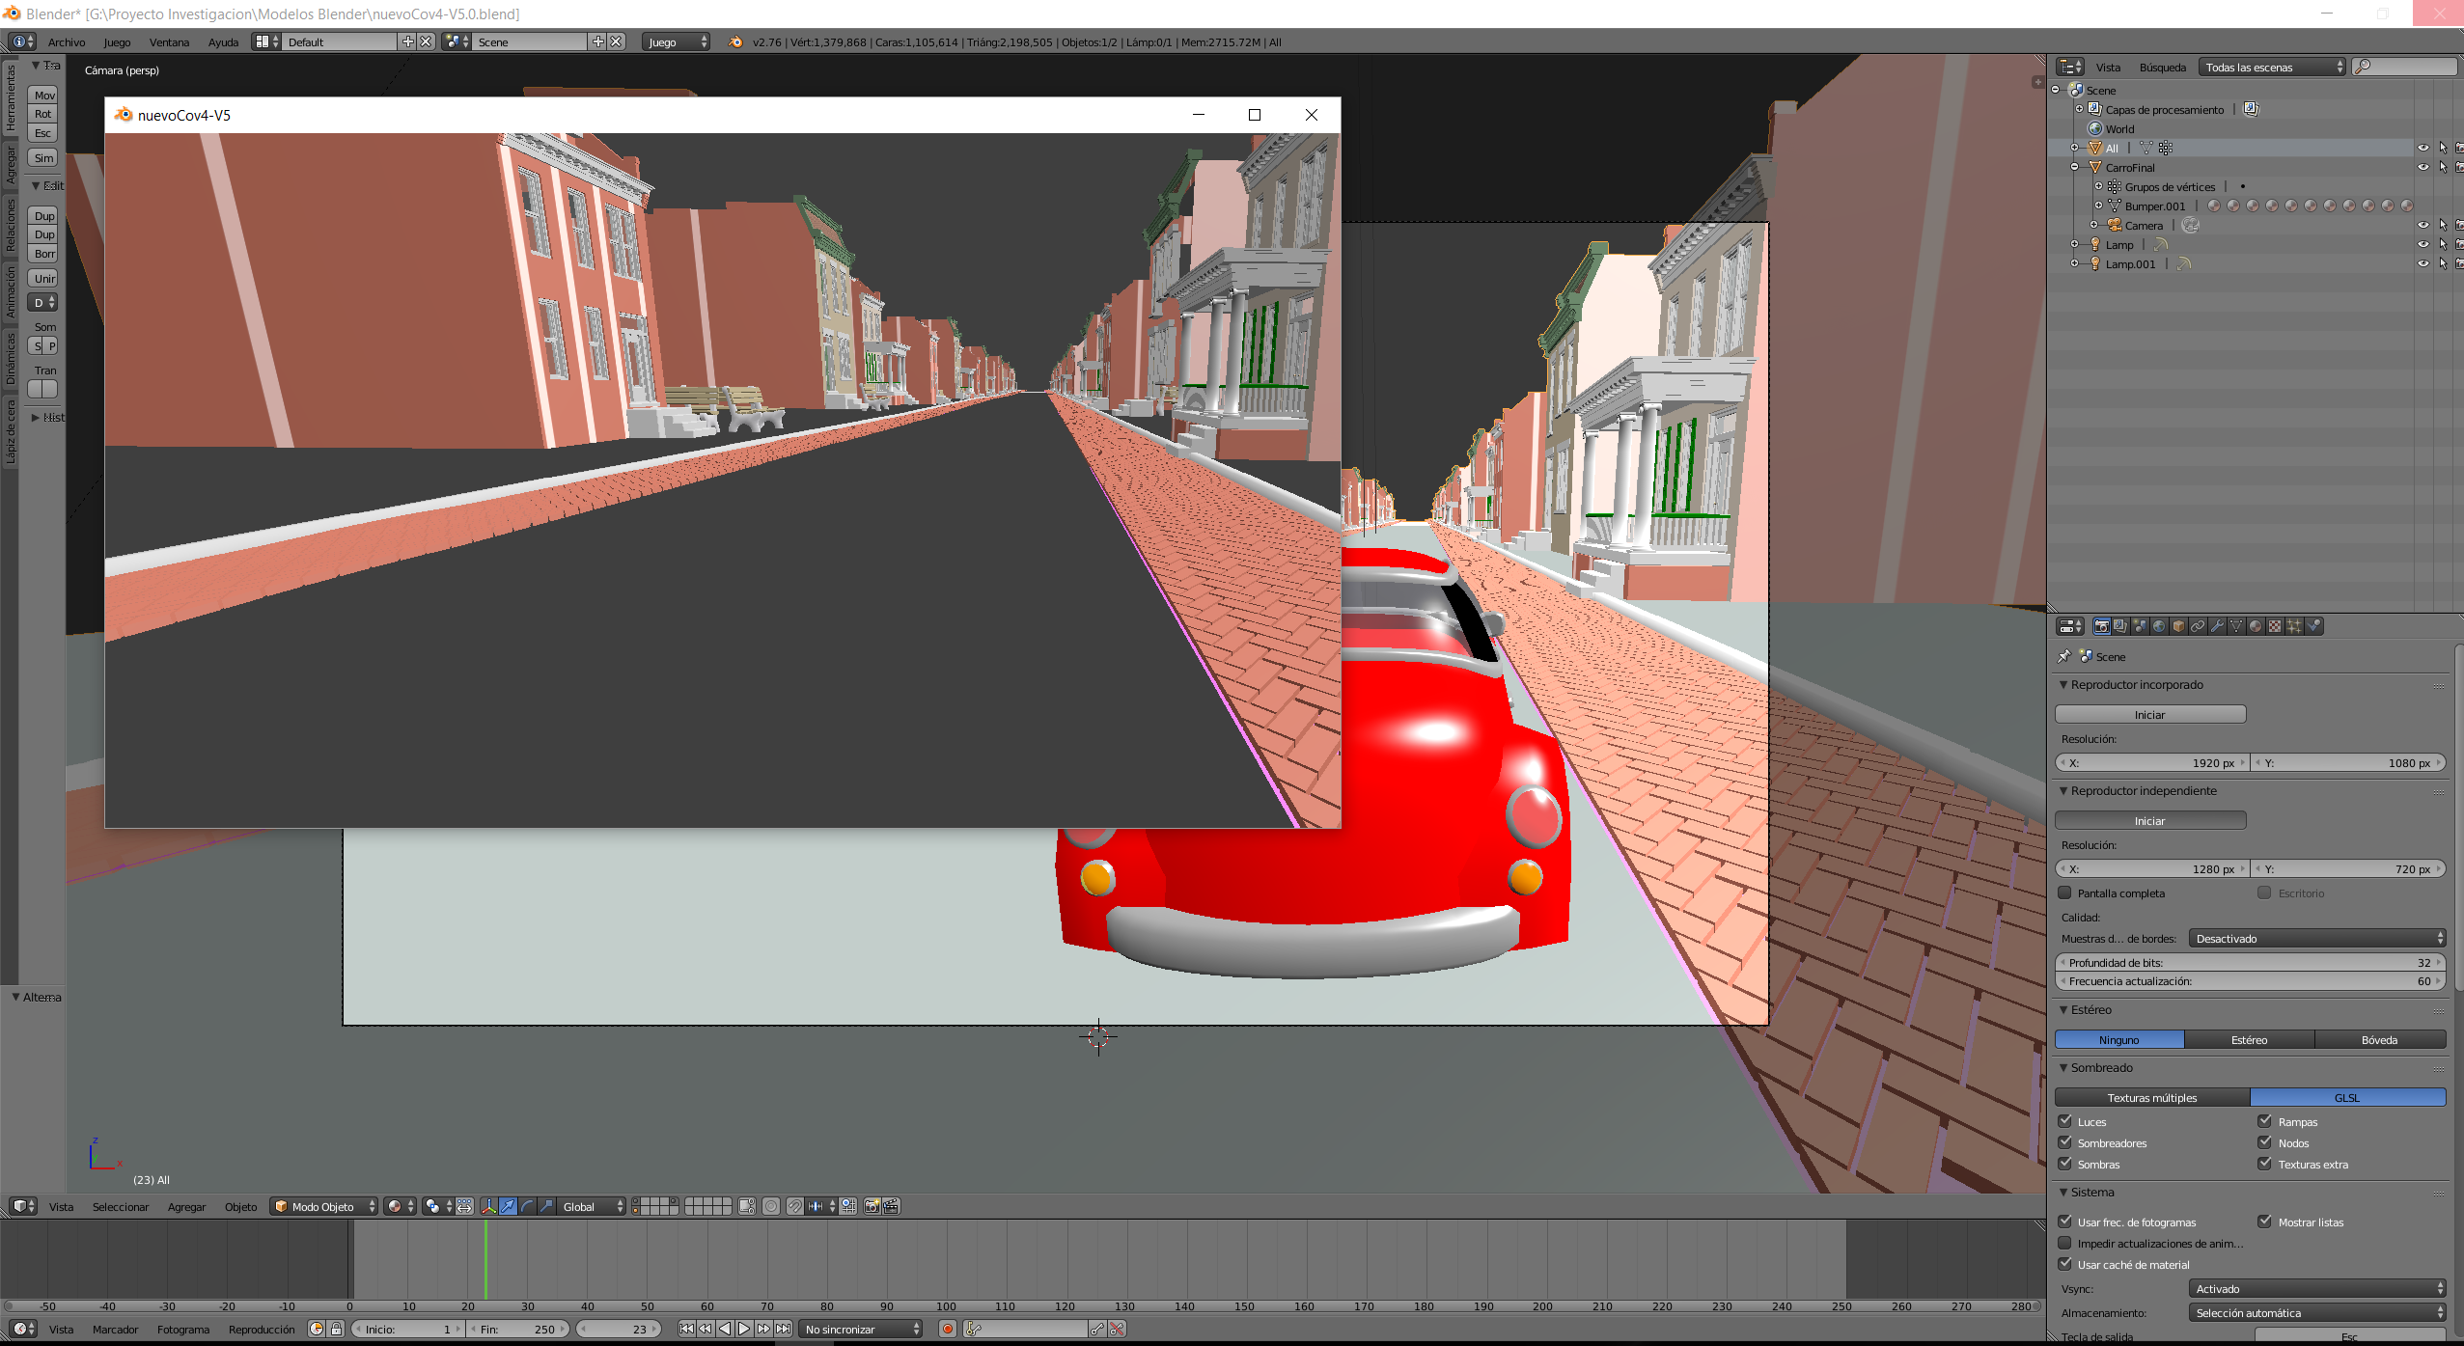Open the Archivo menu

pos(67,42)
